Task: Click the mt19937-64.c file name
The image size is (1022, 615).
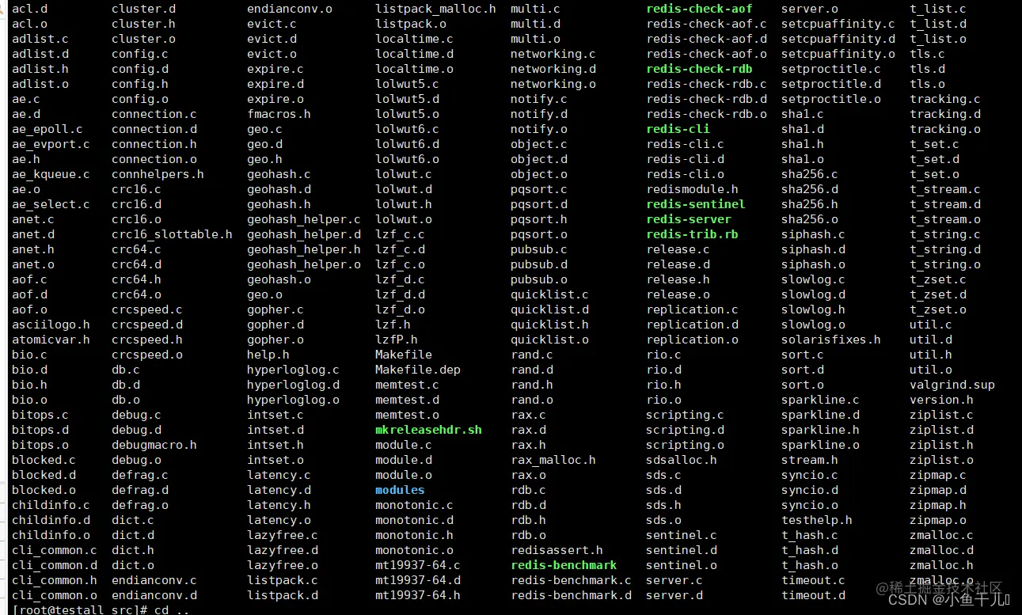Action: pyautogui.click(x=418, y=565)
